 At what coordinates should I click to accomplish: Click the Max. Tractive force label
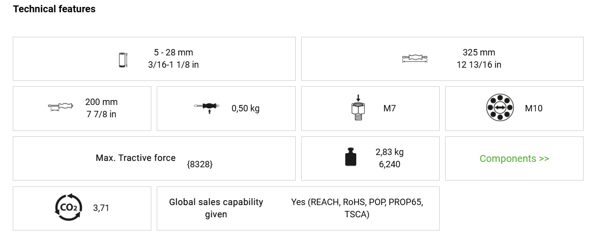coord(136,158)
